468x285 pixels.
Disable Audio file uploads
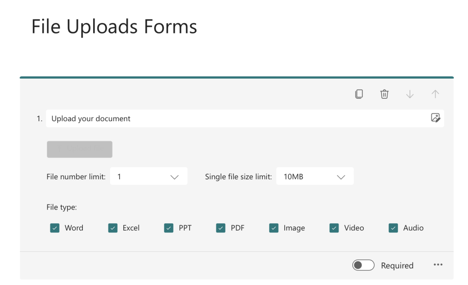pos(393,227)
